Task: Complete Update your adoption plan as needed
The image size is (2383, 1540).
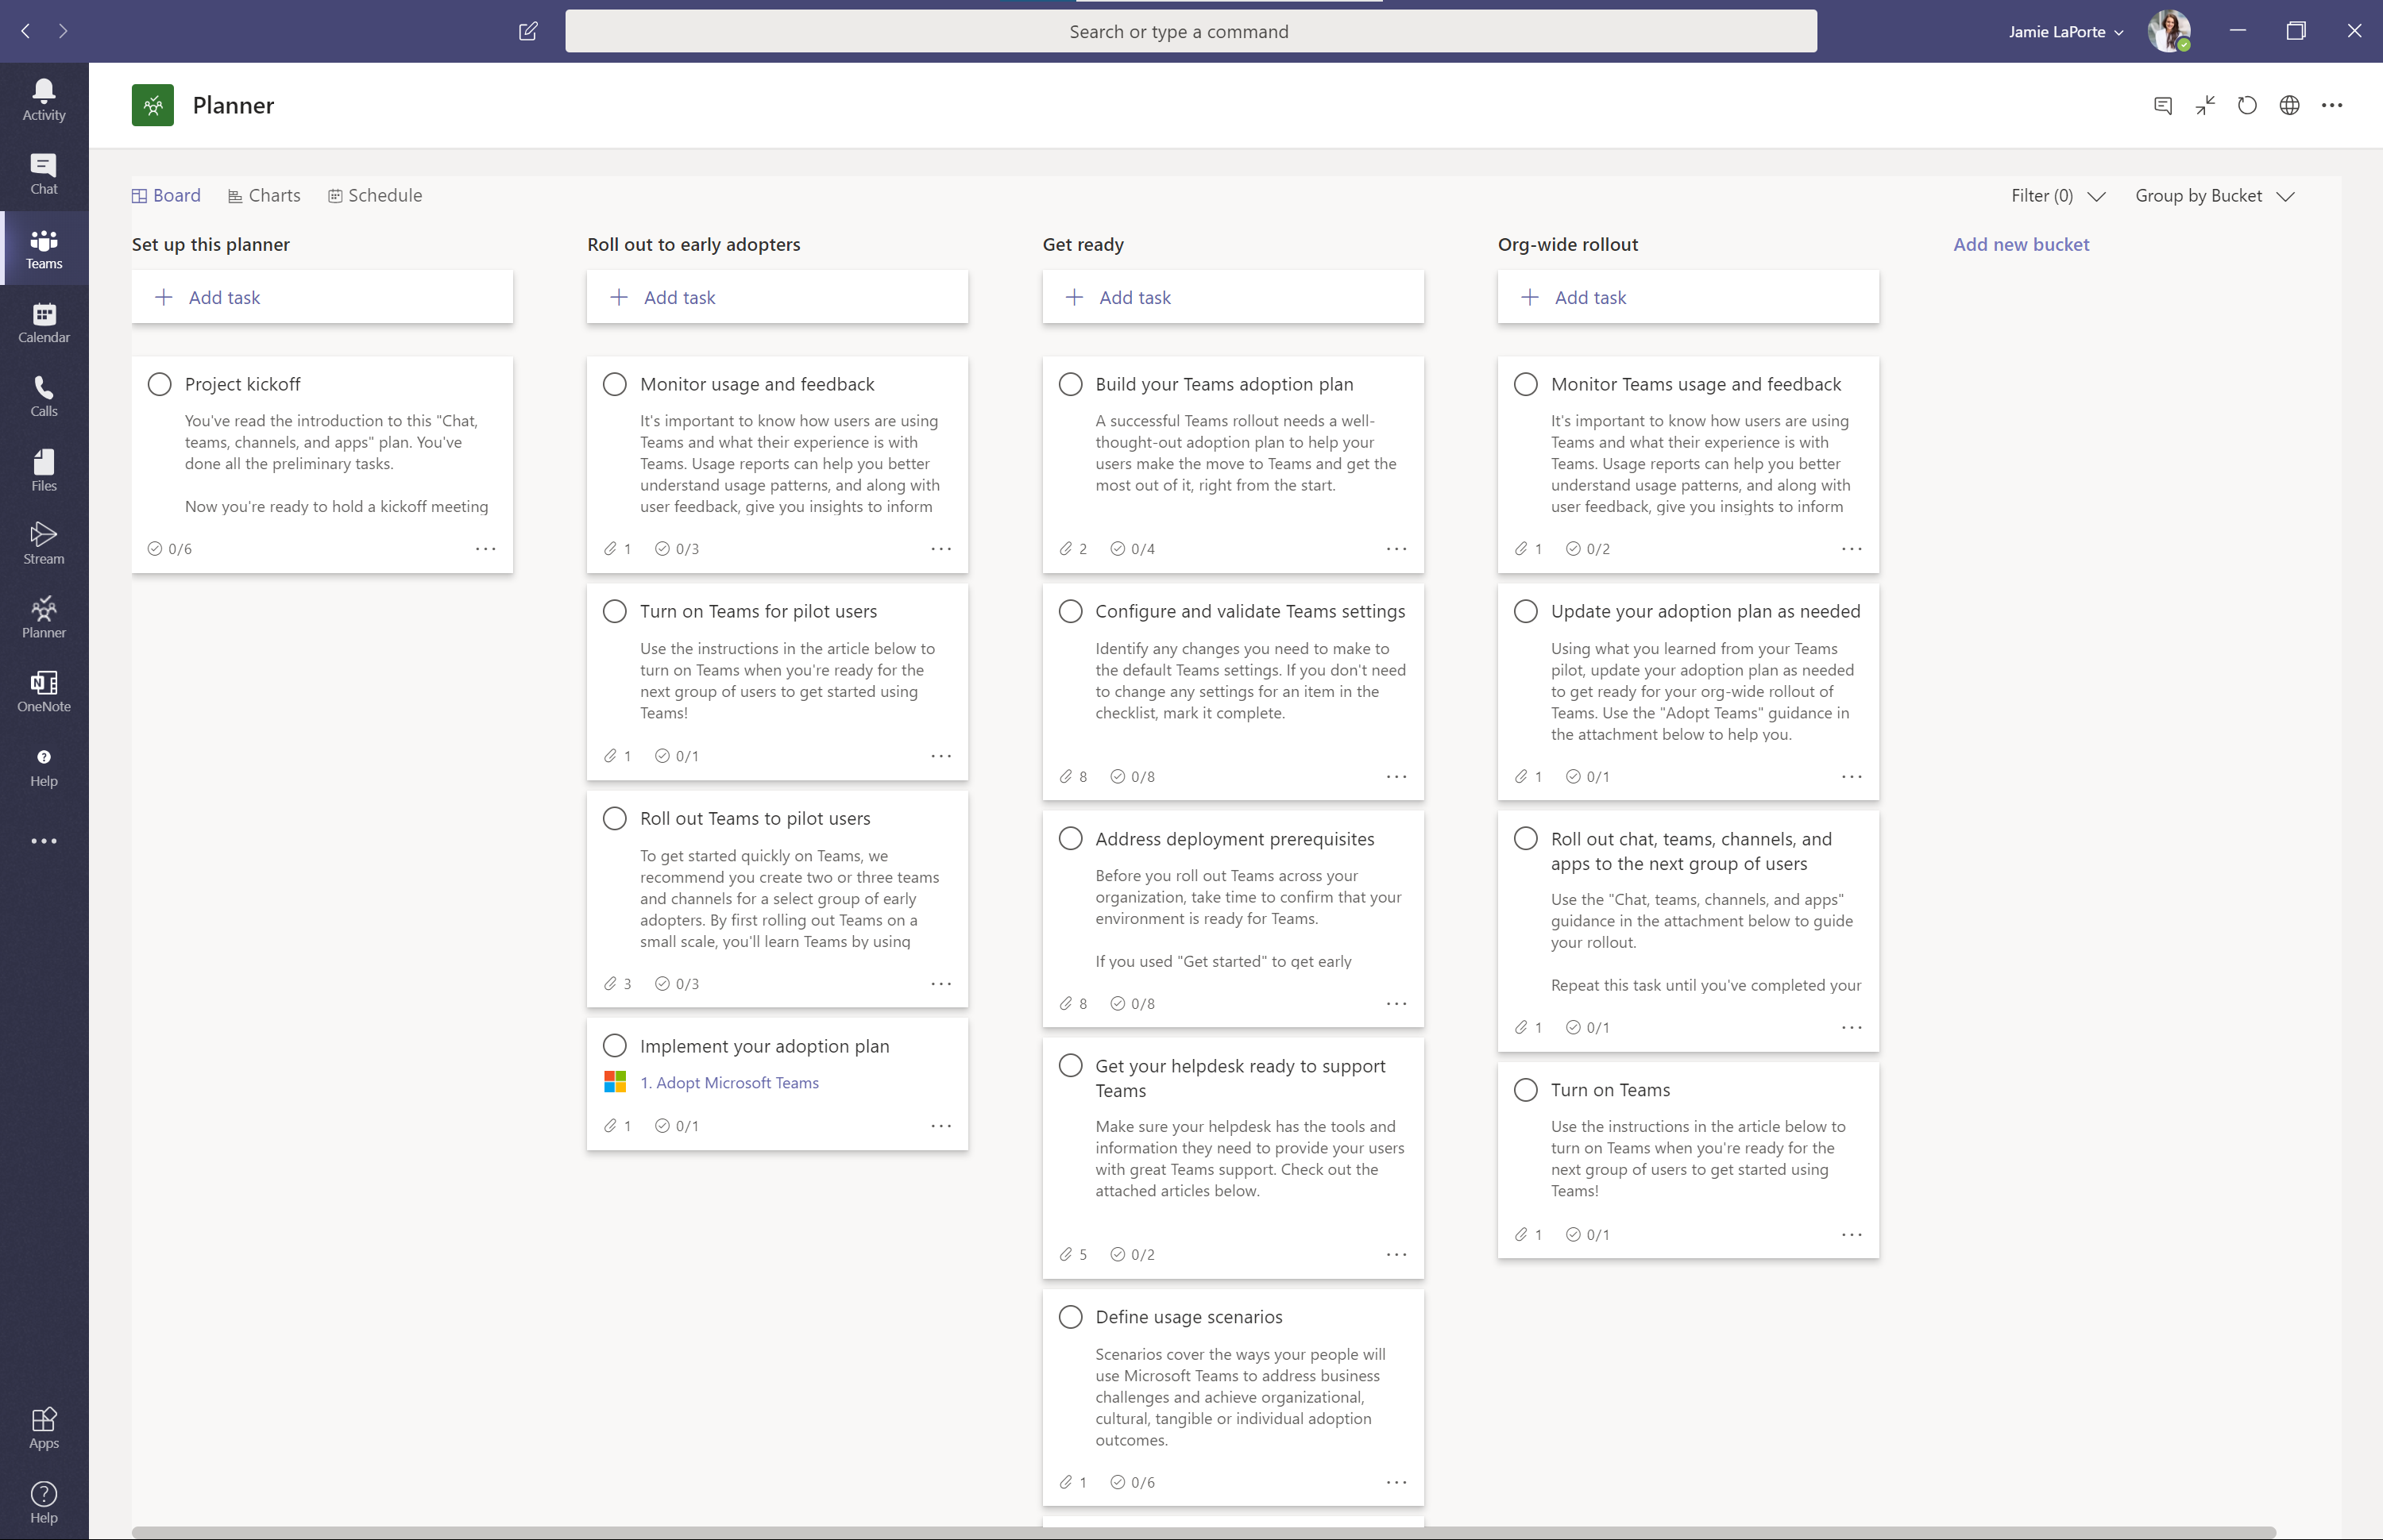Action: click(x=1526, y=612)
